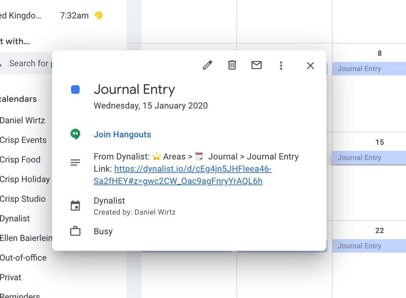Click the description lines icon
The width and height of the screenshot is (406, 298).
pos(75,163)
